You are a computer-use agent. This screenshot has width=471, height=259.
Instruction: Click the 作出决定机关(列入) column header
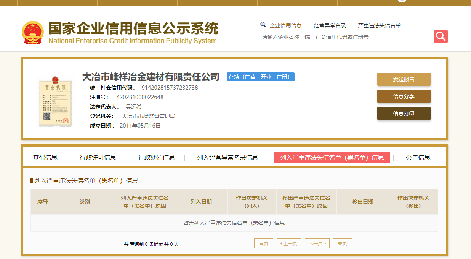click(252, 202)
